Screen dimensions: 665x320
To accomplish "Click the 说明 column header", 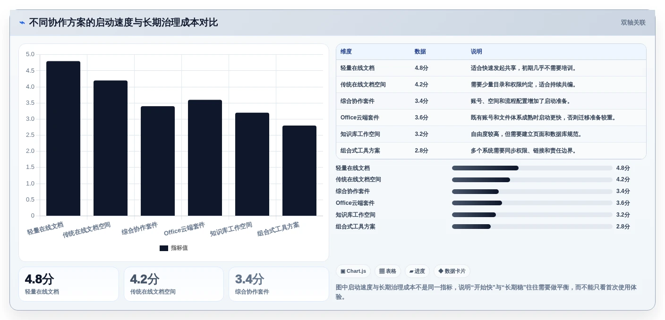I will coord(477,51).
